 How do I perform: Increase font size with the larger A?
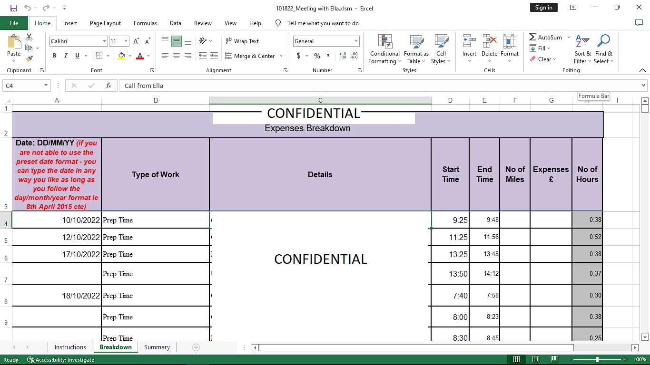click(x=137, y=41)
